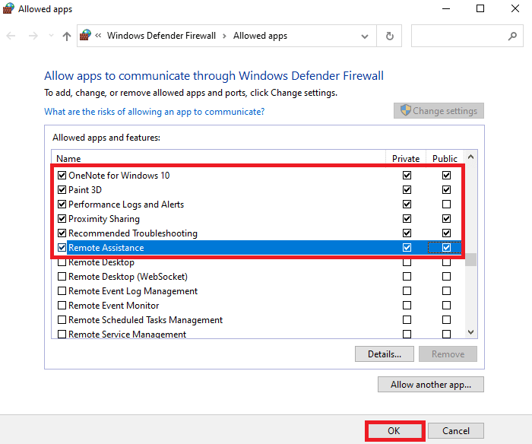Uncheck OneNote for Windows 10 app checkbox
532x444 pixels.
pyautogui.click(x=62, y=175)
